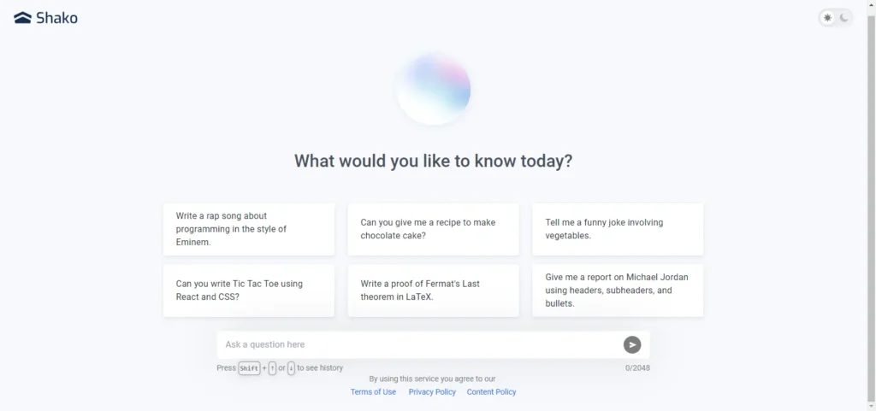Screen dimensions: 876x411
Task: Click the Shako logo icon
Action: point(22,18)
